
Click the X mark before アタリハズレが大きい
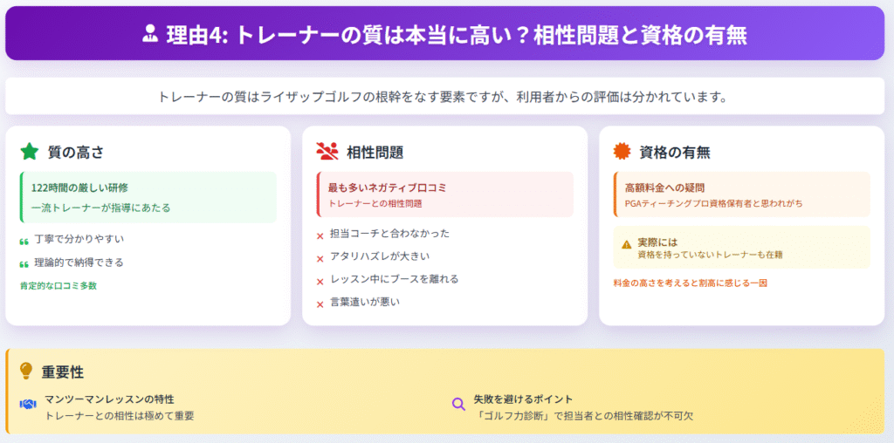pos(320,258)
